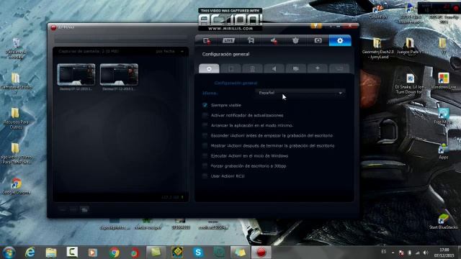This screenshot has width=461, height=259.
Task: Select the Start BlueStacks desktop shortcut
Action: coord(443,221)
